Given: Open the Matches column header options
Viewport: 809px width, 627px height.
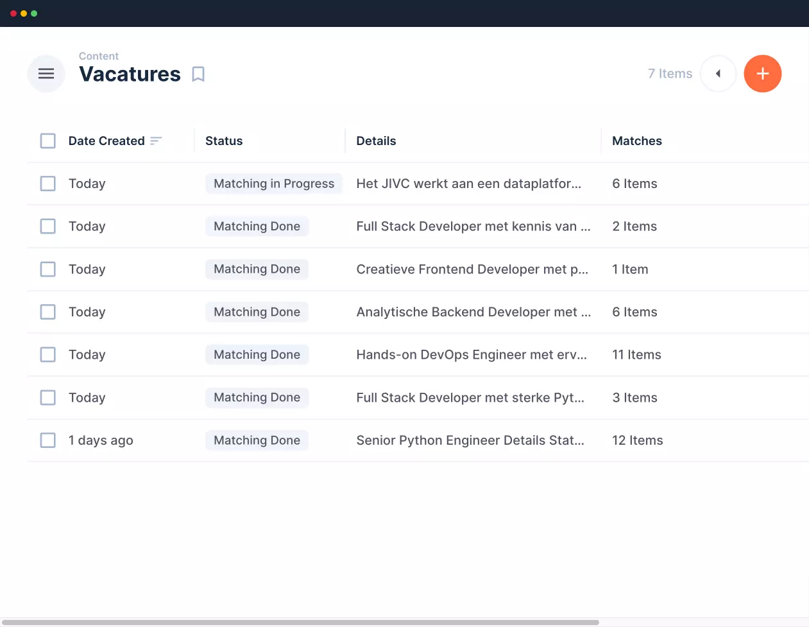Looking at the screenshot, I should [636, 141].
